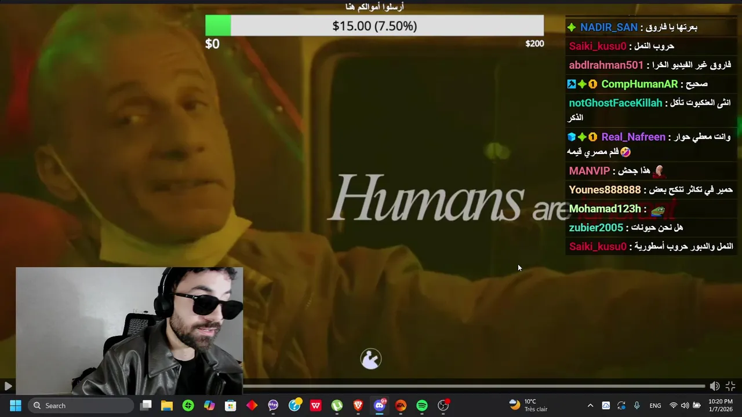This screenshot has width=742, height=417.
Task: Click the CompHumanAR chat username
Action: coord(639,84)
